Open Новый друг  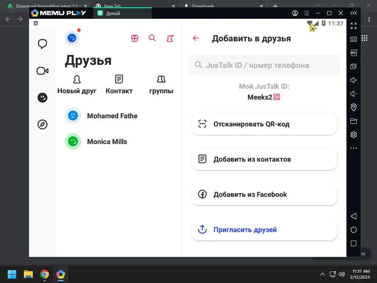pos(77,84)
